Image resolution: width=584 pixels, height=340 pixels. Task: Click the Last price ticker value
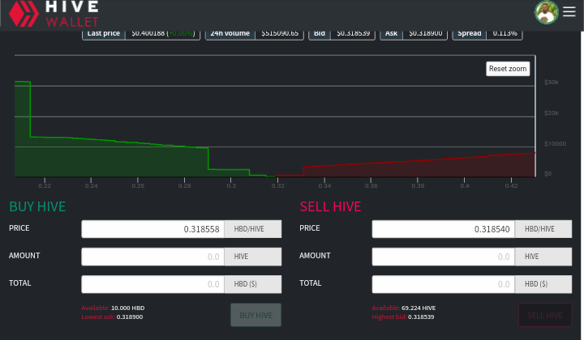[x=163, y=33]
